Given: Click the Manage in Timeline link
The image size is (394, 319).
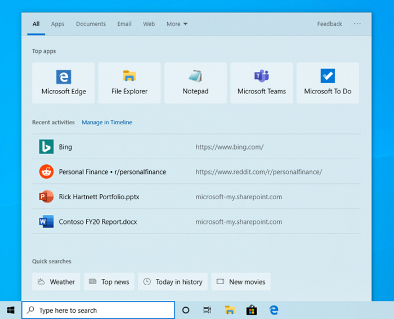Looking at the screenshot, I should pos(107,122).
